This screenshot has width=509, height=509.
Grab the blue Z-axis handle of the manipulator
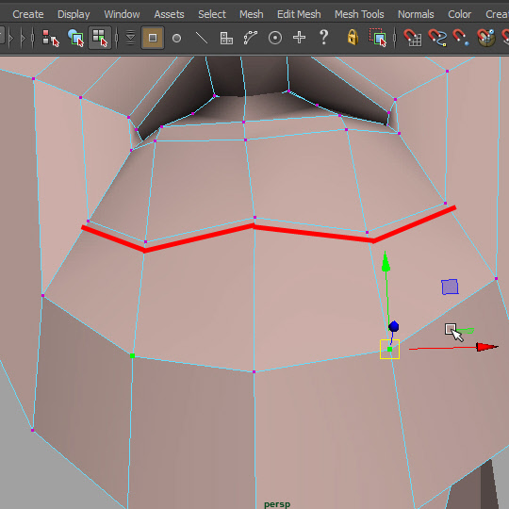tap(393, 326)
